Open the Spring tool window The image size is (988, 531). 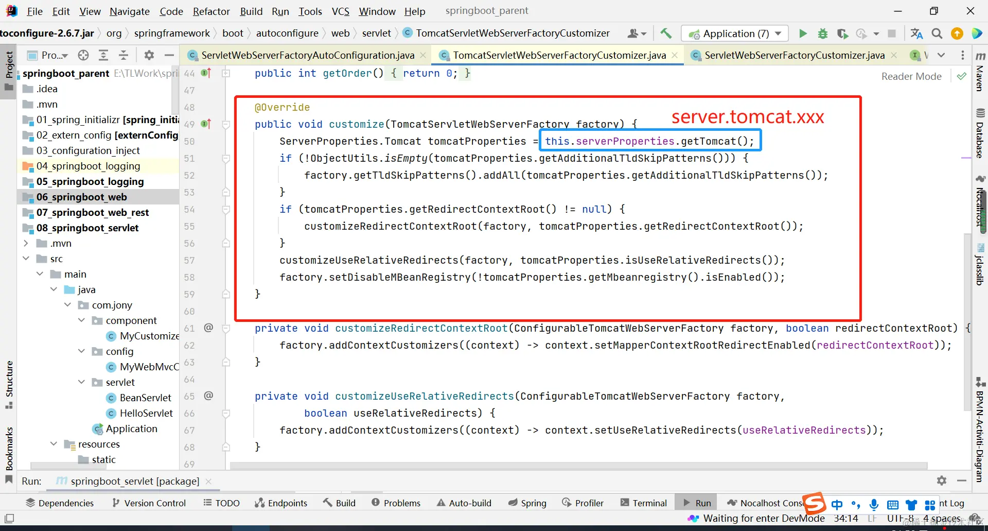pyautogui.click(x=527, y=503)
